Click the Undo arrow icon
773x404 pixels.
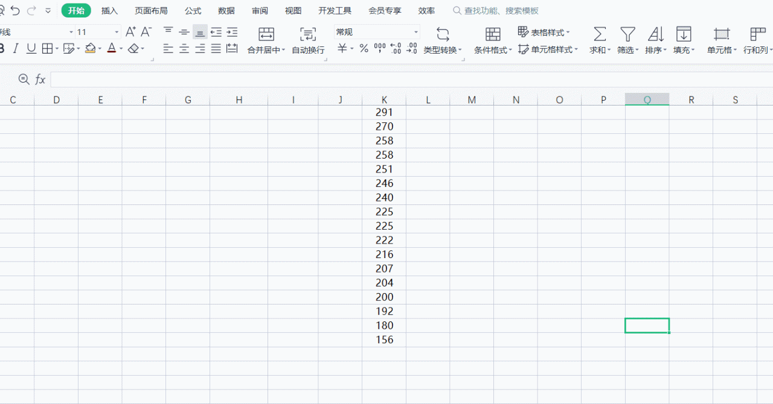point(15,11)
